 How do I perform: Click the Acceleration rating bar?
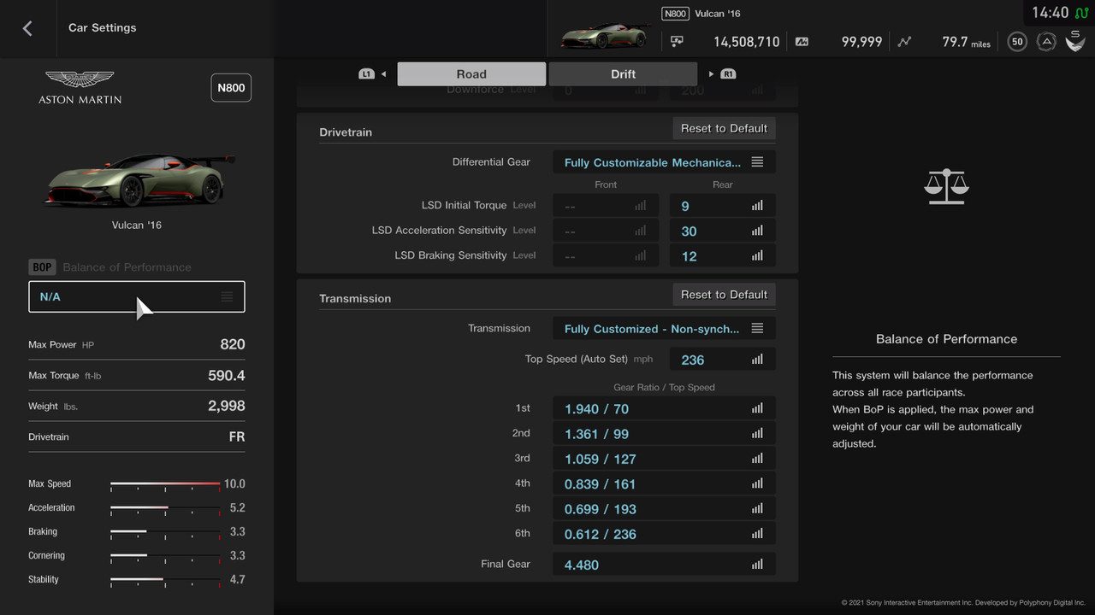[x=165, y=508]
